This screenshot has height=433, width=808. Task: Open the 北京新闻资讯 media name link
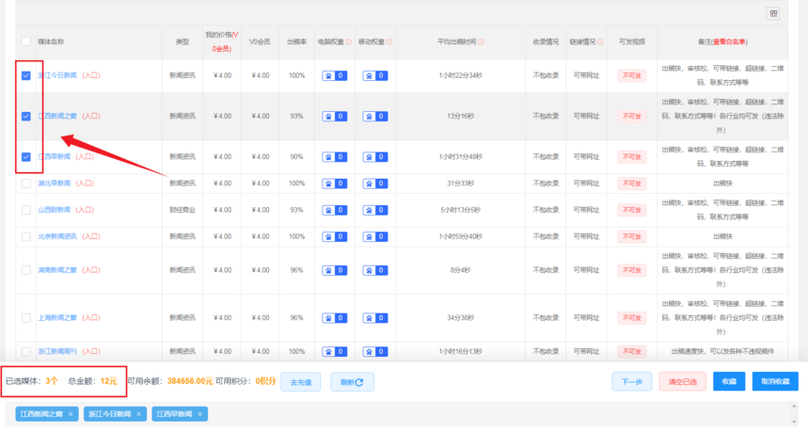click(57, 236)
